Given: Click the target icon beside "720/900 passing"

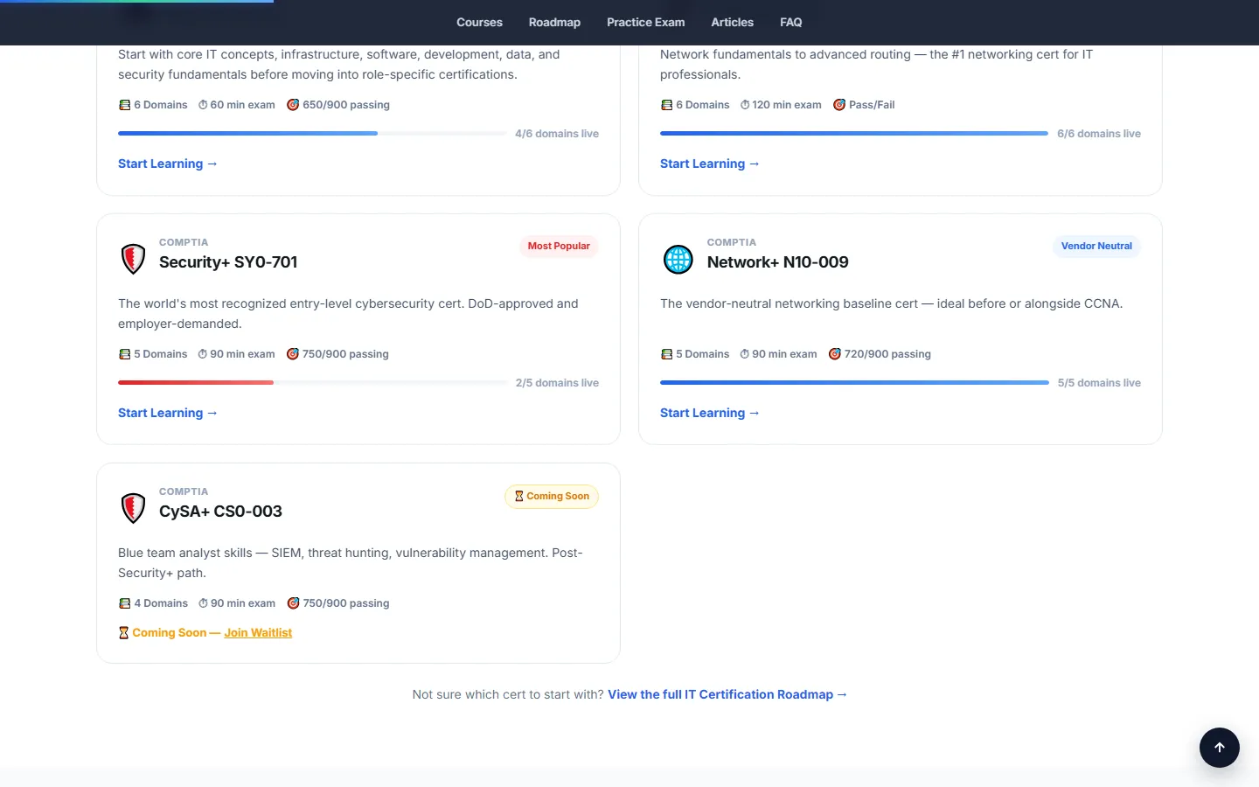Looking at the screenshot, I should (x=835, y=354).
